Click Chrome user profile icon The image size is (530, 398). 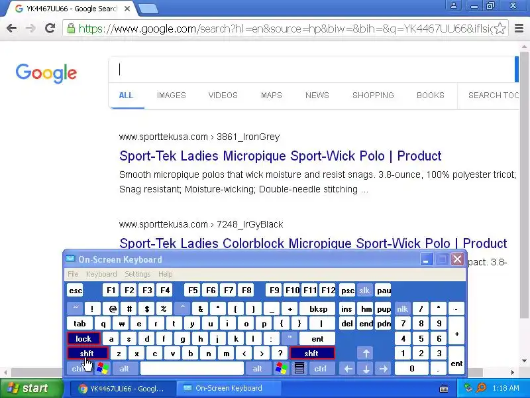click(454, 5)
